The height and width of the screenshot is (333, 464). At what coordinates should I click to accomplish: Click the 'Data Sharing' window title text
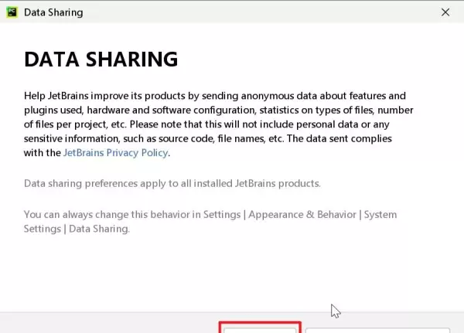pos(53,12)
